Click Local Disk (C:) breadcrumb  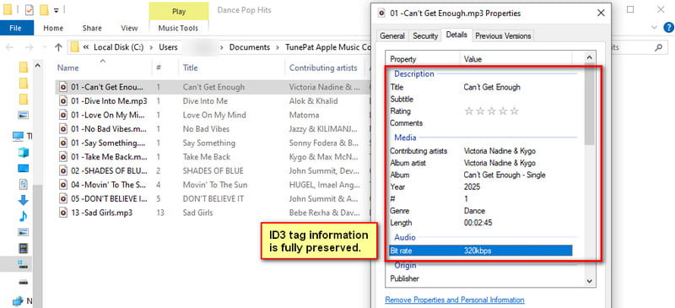(x=119, y=47)
